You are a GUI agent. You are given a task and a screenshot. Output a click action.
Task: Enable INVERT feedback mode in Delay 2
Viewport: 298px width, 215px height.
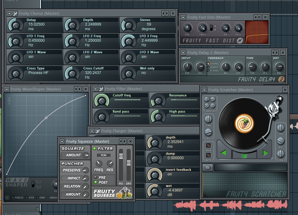click(208, 67)
